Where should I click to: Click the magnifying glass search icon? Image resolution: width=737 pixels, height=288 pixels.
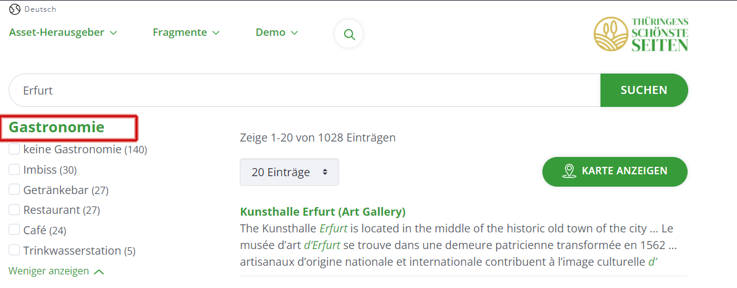[x=349, y=35]
